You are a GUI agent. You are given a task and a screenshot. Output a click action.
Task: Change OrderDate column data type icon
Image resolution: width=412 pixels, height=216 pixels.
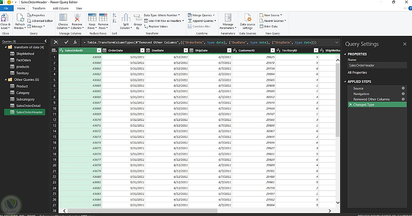click(105, 50)
